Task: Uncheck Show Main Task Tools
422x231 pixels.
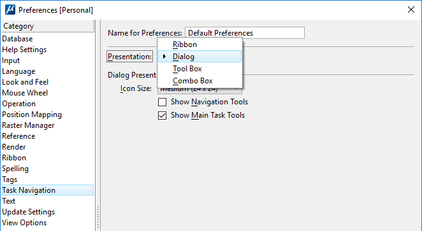Action: [x=163, y=116]
